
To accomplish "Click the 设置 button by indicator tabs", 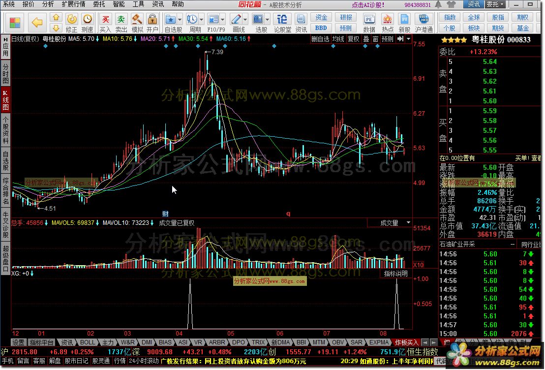I will [18, 342].
